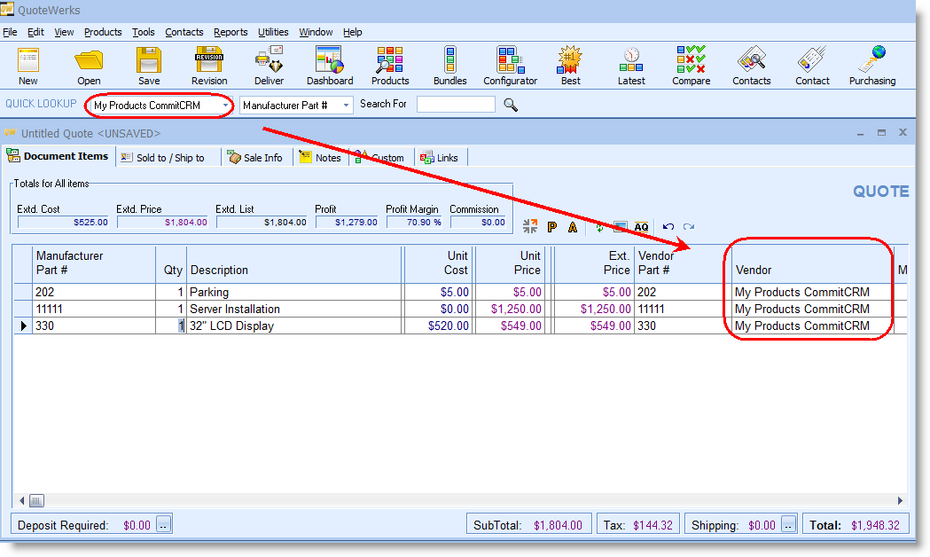Click the magnifying glass search icon

(511, 105)
